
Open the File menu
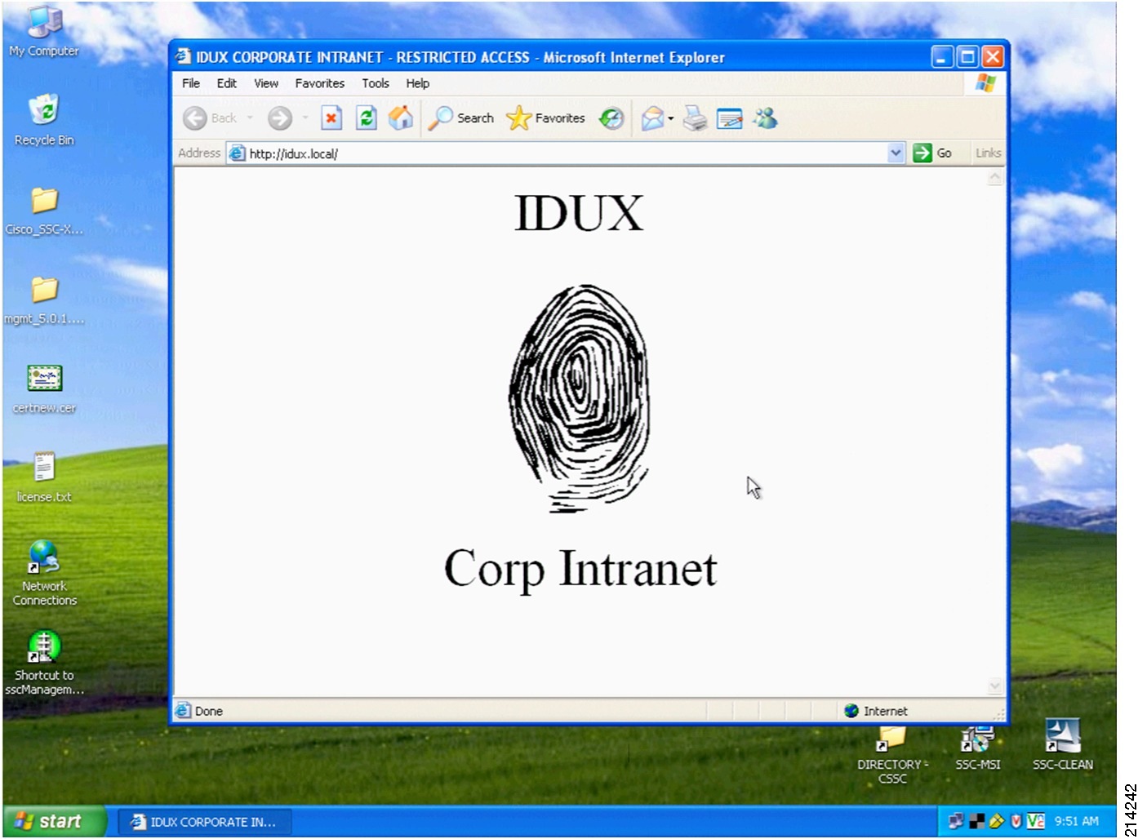191,83
